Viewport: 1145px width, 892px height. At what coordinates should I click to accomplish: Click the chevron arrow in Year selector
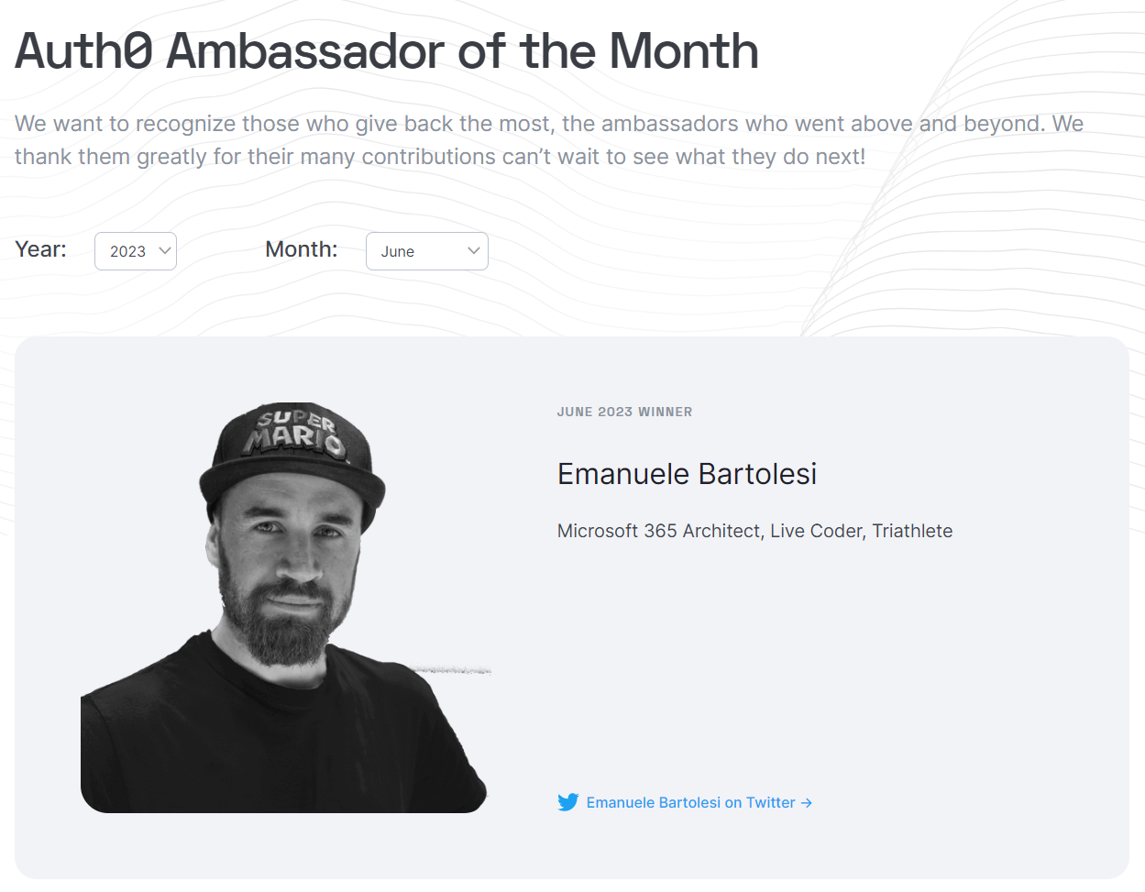(165, 250)
